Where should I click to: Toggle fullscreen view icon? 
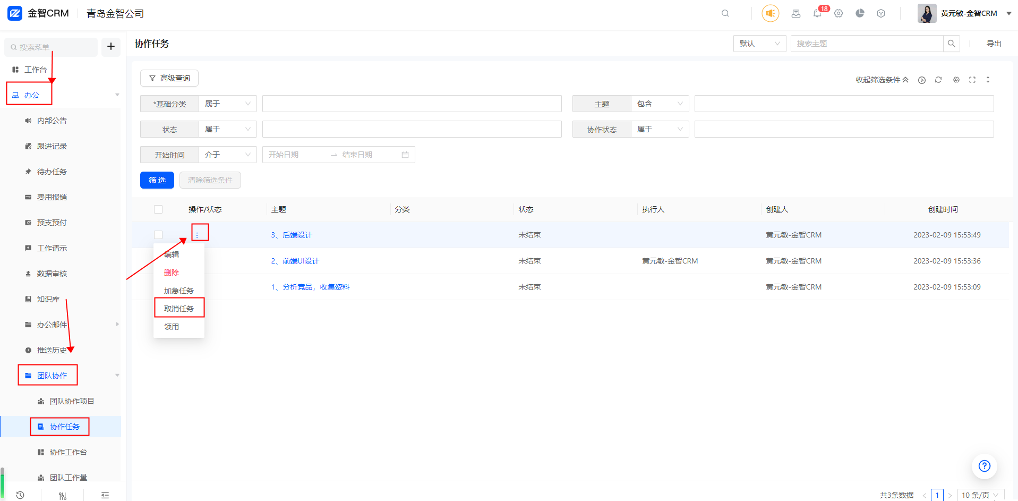coord(972,80)
